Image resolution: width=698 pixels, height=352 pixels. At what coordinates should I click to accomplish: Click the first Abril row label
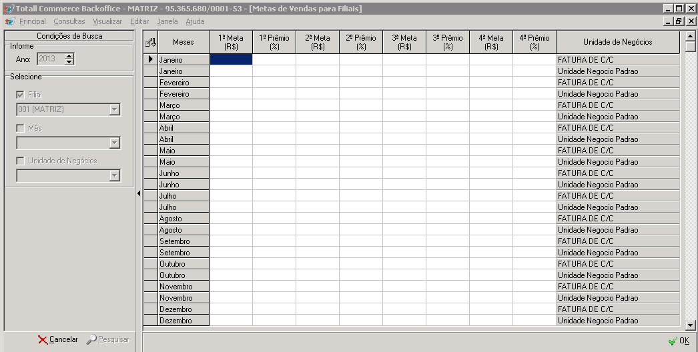coord(184,128)
